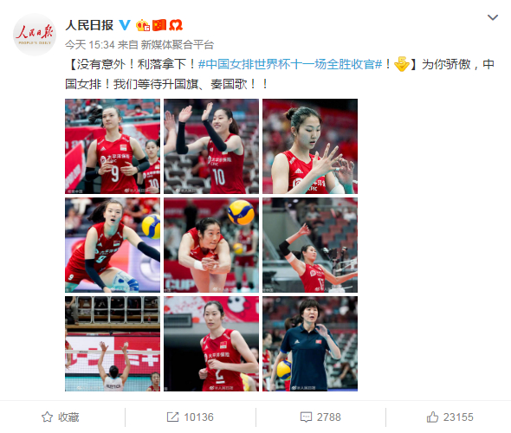Click the blue verified V badge
The width and height of the screenshot is (511, 433).
click(x=125, y=25)
